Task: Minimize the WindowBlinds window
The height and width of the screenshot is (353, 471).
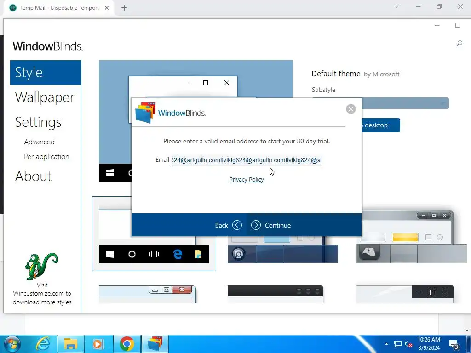Action: [x=437, y=26]
